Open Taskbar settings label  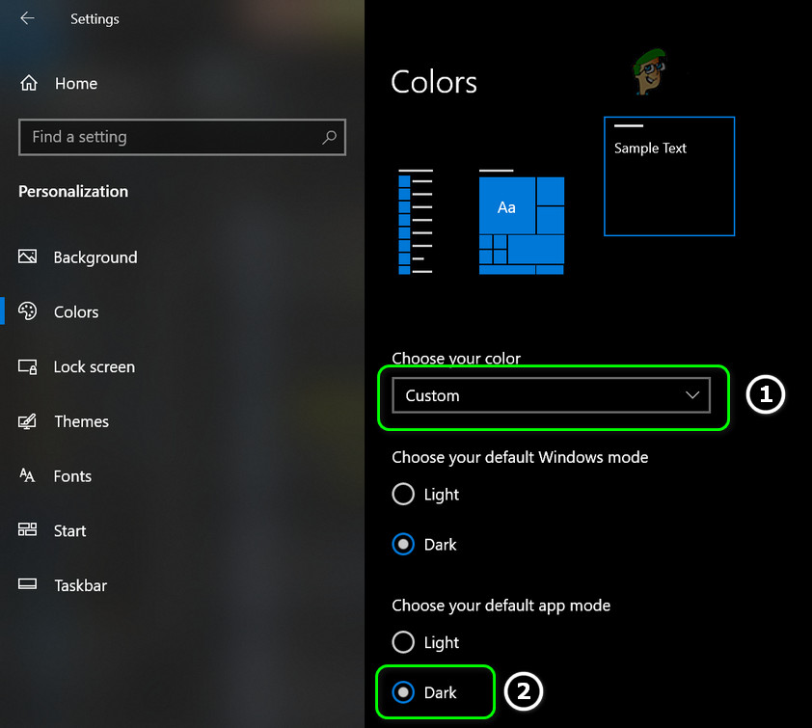[80, 585]
